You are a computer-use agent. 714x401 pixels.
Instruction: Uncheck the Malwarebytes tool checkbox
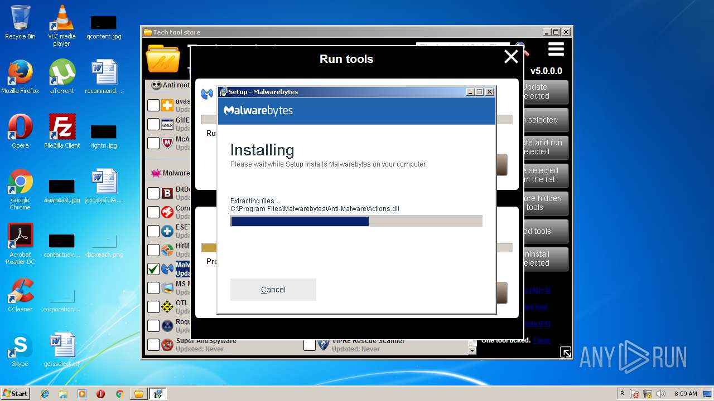point(153,269)
